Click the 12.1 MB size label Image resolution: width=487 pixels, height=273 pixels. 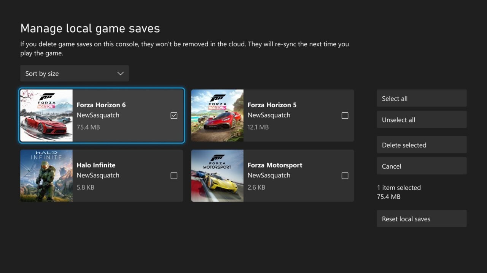(258, 127)
